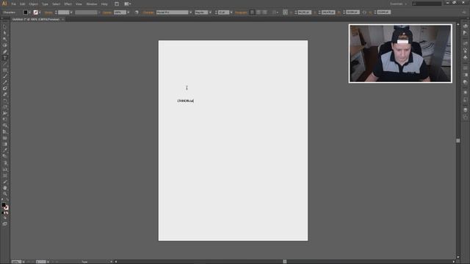Screen dimensions: 470x264
Task: Open the Appearance panel from the right dock
Action: (465, 93)
